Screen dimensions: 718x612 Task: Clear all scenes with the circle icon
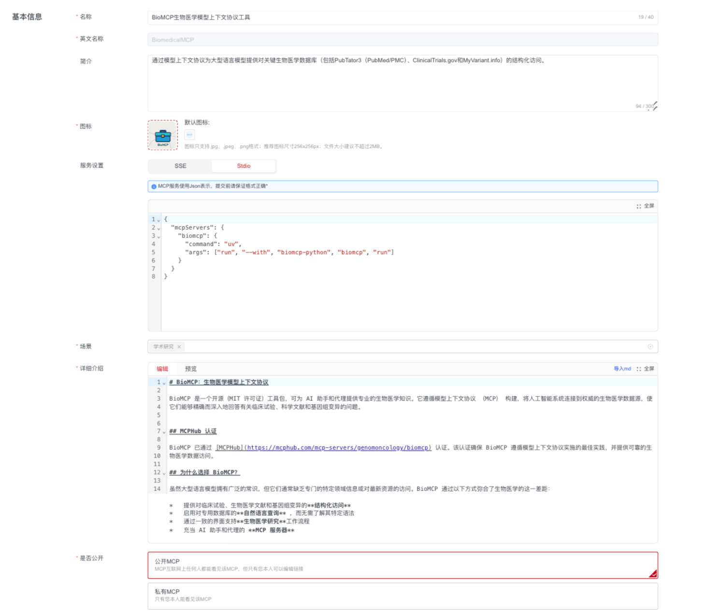pos(650,347)
